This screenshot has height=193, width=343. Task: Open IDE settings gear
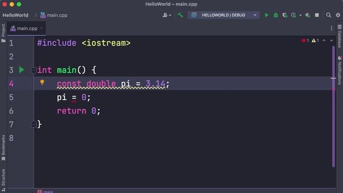(338, 15)
